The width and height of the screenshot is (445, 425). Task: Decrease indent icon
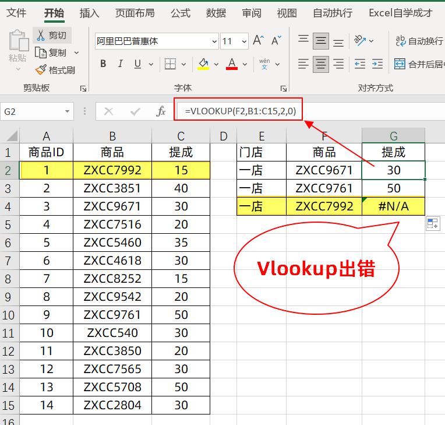click(x=360, y=64)
